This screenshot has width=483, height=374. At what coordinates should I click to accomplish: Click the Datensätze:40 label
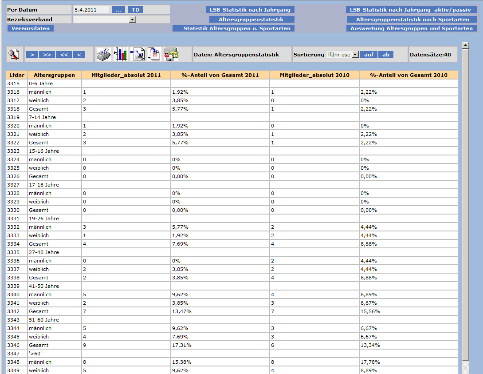tap(430, 55)
